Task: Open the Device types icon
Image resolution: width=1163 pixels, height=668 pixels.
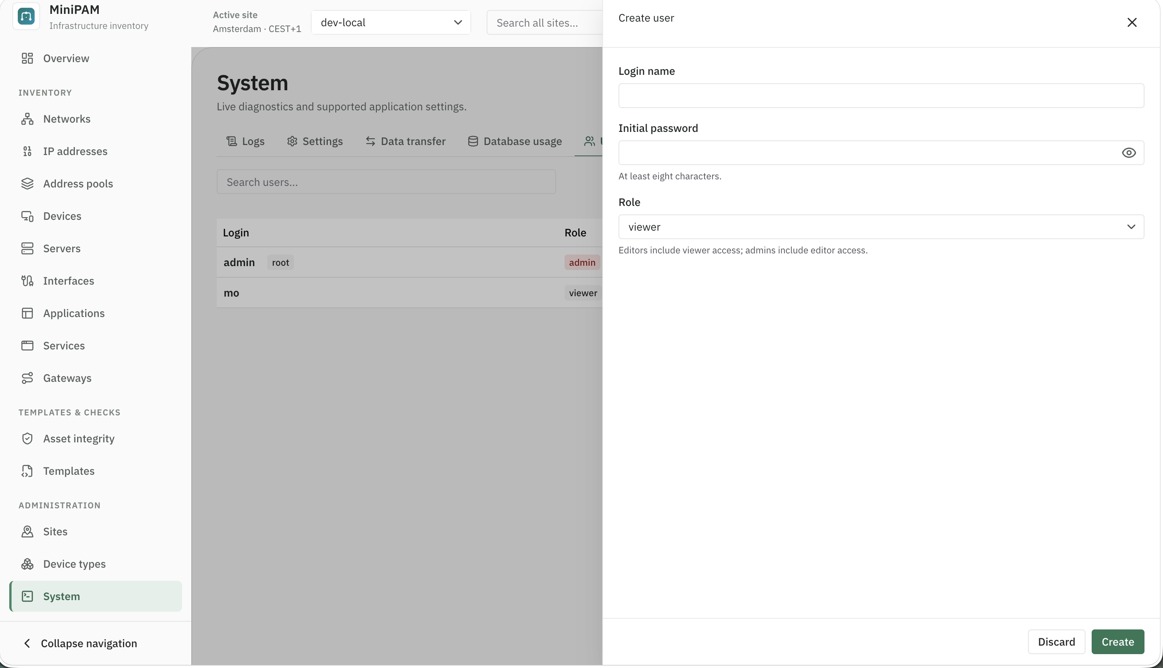Action: [27, 564]
